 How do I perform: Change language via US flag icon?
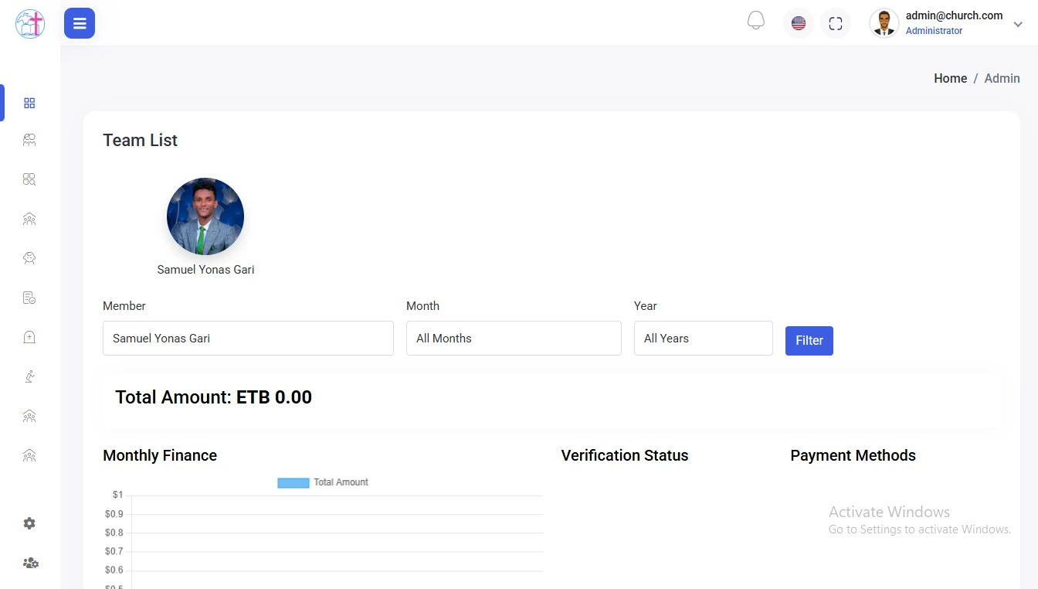799,23
